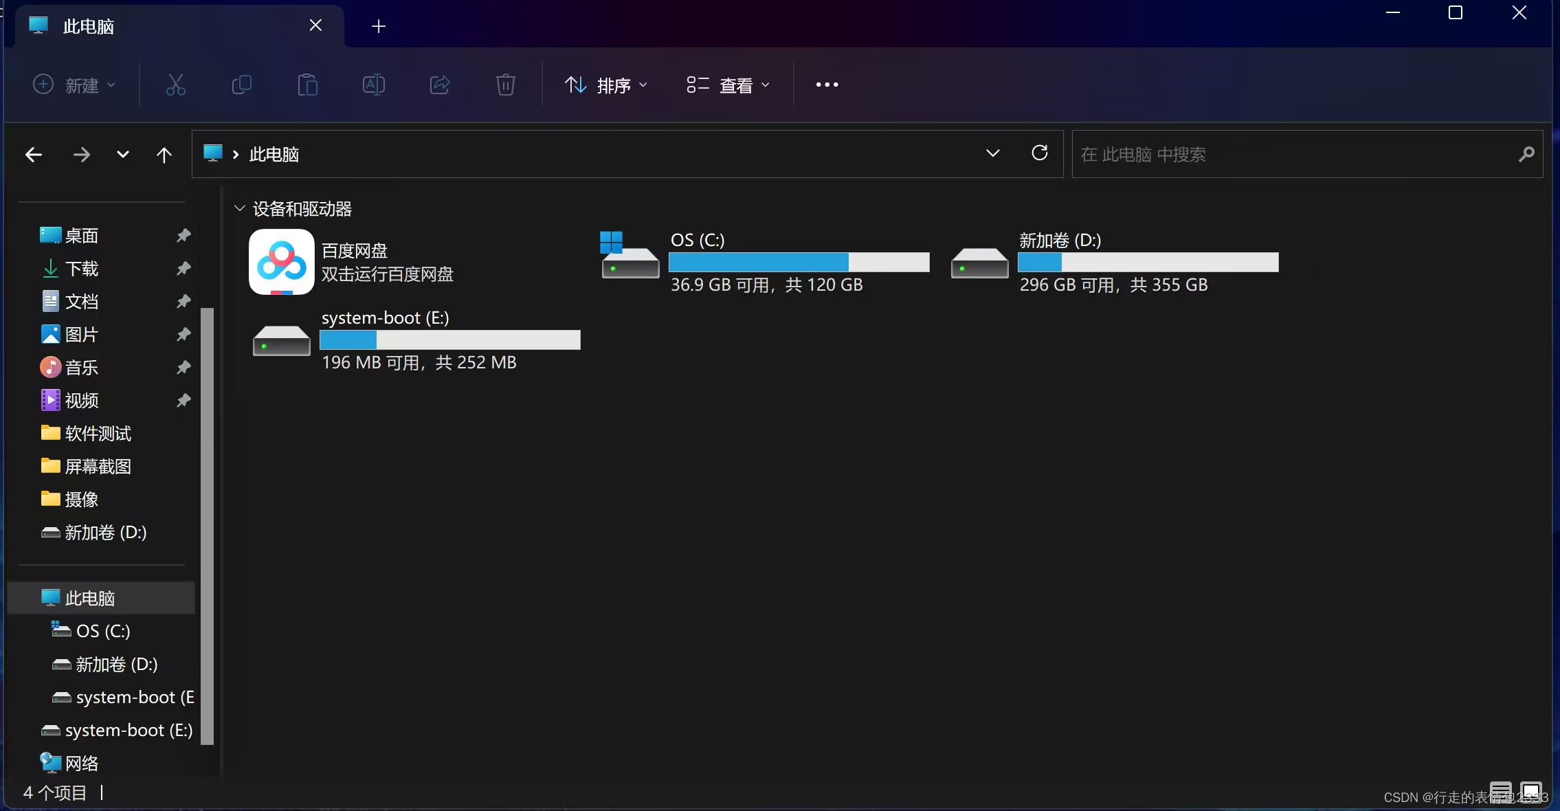This screenshot has width=1560, height=811.
Task: Switch to details view layout icon
Action: [1500, 791]
